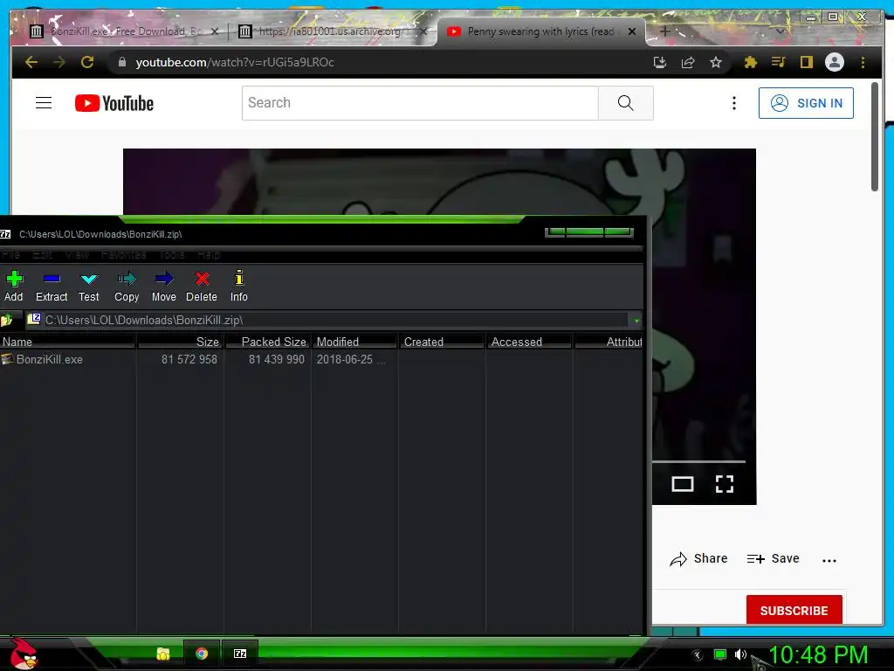Sort by the Name column header
The height and width of the screenshot is (671, 894).
pyautogui.click(x=67, y=342)
